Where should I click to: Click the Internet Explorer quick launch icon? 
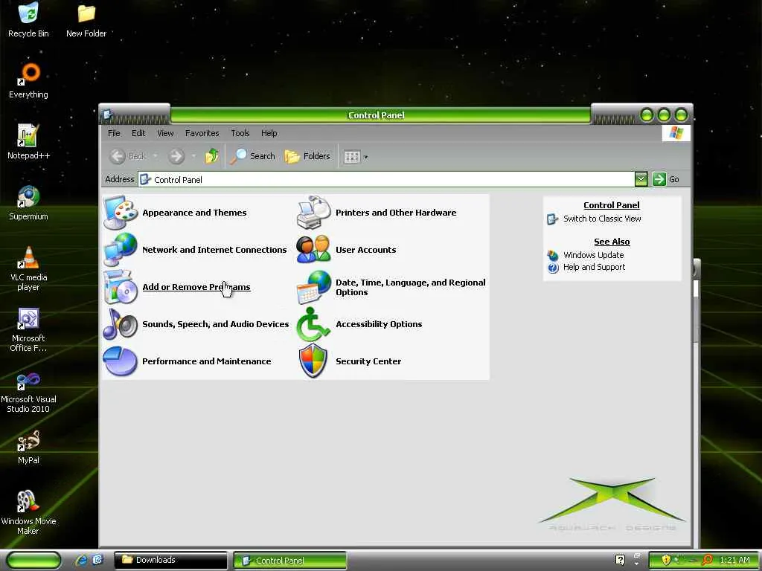[x=81, y=560]
